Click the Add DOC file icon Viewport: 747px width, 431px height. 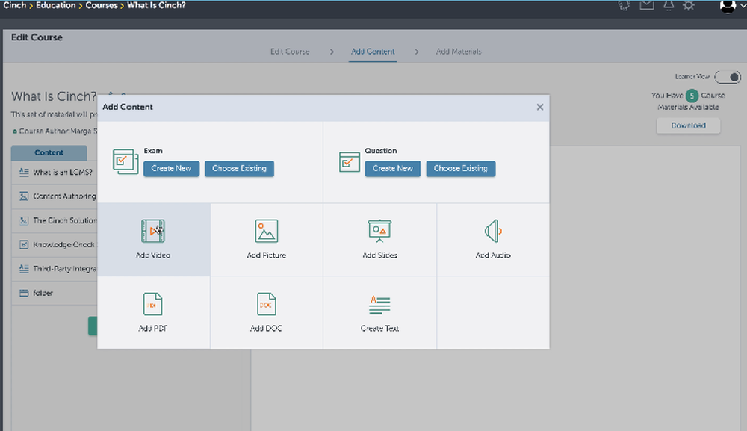[267, 304]
